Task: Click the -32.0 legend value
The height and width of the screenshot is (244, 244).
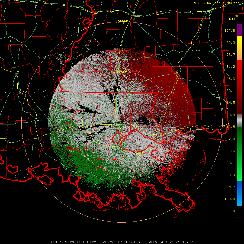Action: [230, 139]
